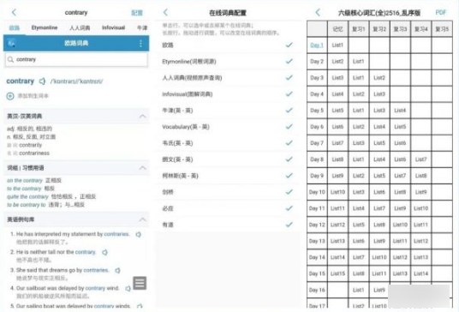Open the derived word contrariness

coord(34,153)
